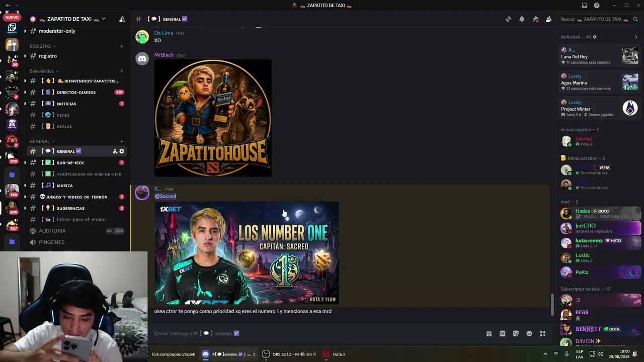Open the NOTICIAS channel
This screenshot has height=362, width=644.
pyautogui.click(x=76, y=104)
